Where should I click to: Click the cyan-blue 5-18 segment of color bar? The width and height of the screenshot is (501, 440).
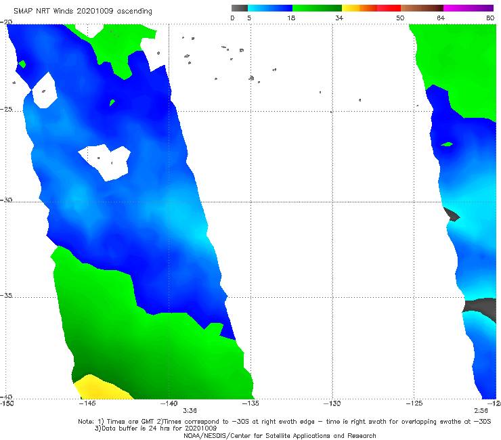pos(270,8)
